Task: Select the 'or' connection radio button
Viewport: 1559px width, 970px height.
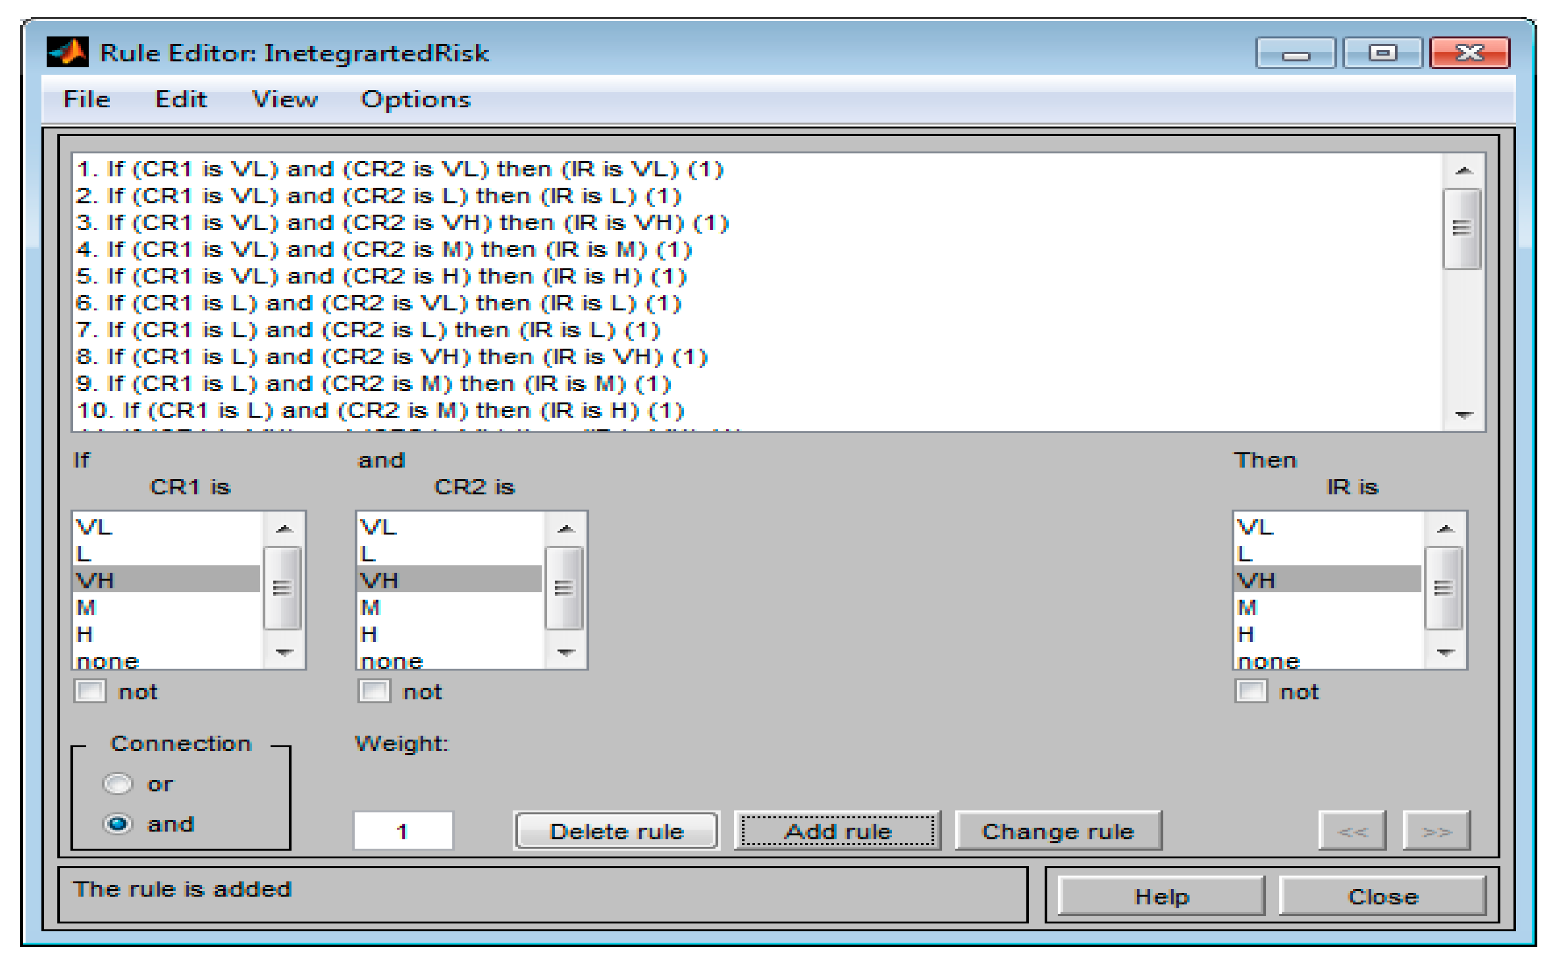Action: tap(118, 784)
